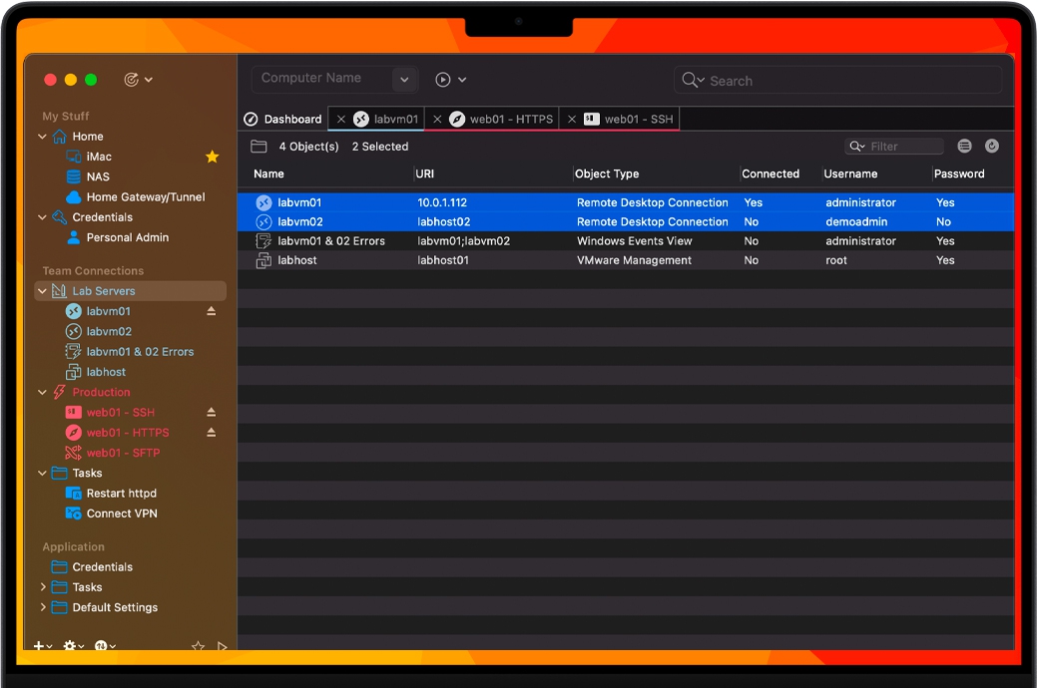Viewport: 1038px width, 688px height.
Task: Click the Lab Servers building icon
Action: pos(60,291)
